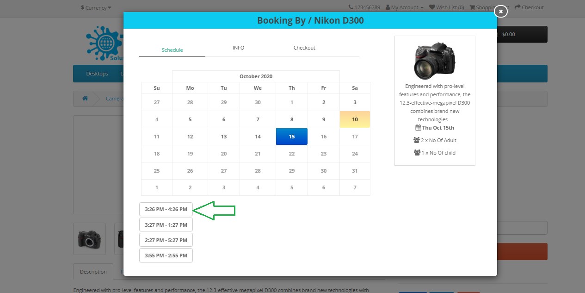Switch to the Schedule tab
Image resolution: width=585 pixels, height=293 pixels.
tap(172, 50)
